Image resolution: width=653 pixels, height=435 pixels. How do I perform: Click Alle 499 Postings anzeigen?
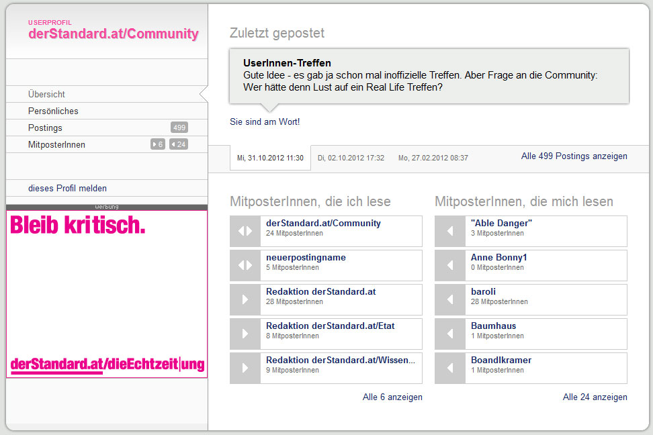pyautogui.click(x=574, y=156)
